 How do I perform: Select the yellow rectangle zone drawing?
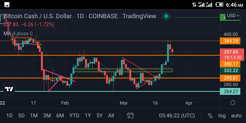click(x=123, y=70)
